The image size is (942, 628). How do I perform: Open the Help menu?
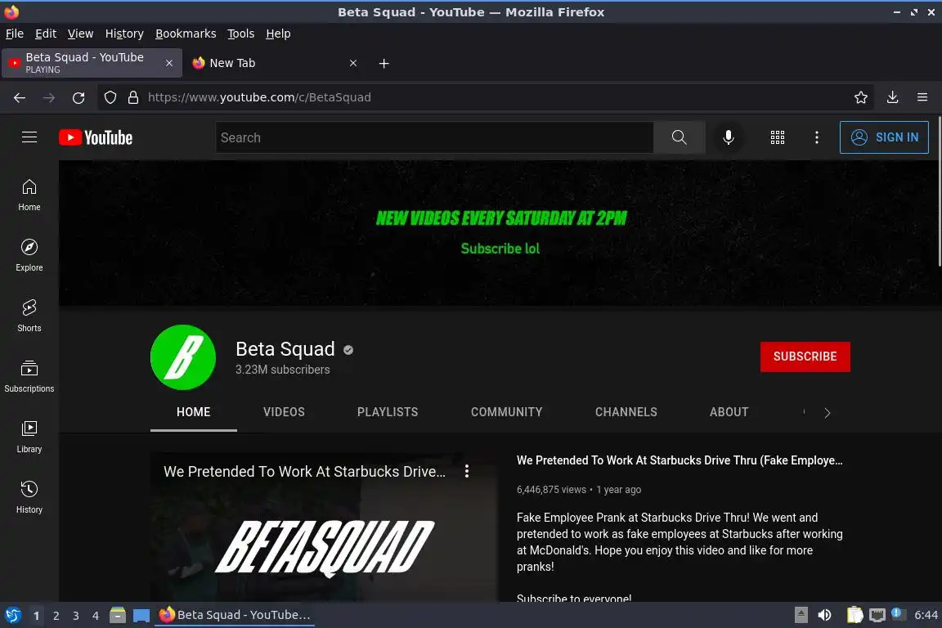coord(278,34)
